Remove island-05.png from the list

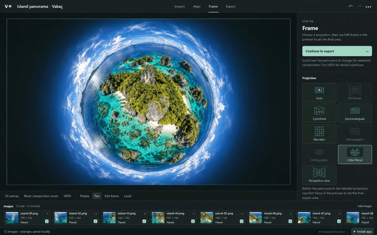(242, 214)
